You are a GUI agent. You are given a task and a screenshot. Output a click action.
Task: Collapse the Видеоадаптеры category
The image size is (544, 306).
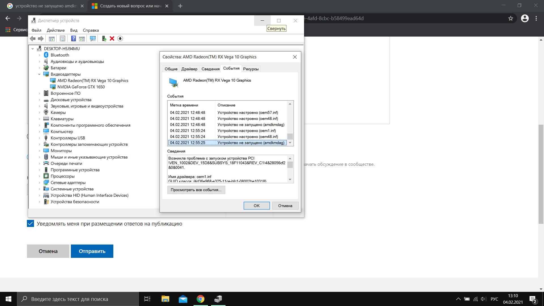coord(39,74)
